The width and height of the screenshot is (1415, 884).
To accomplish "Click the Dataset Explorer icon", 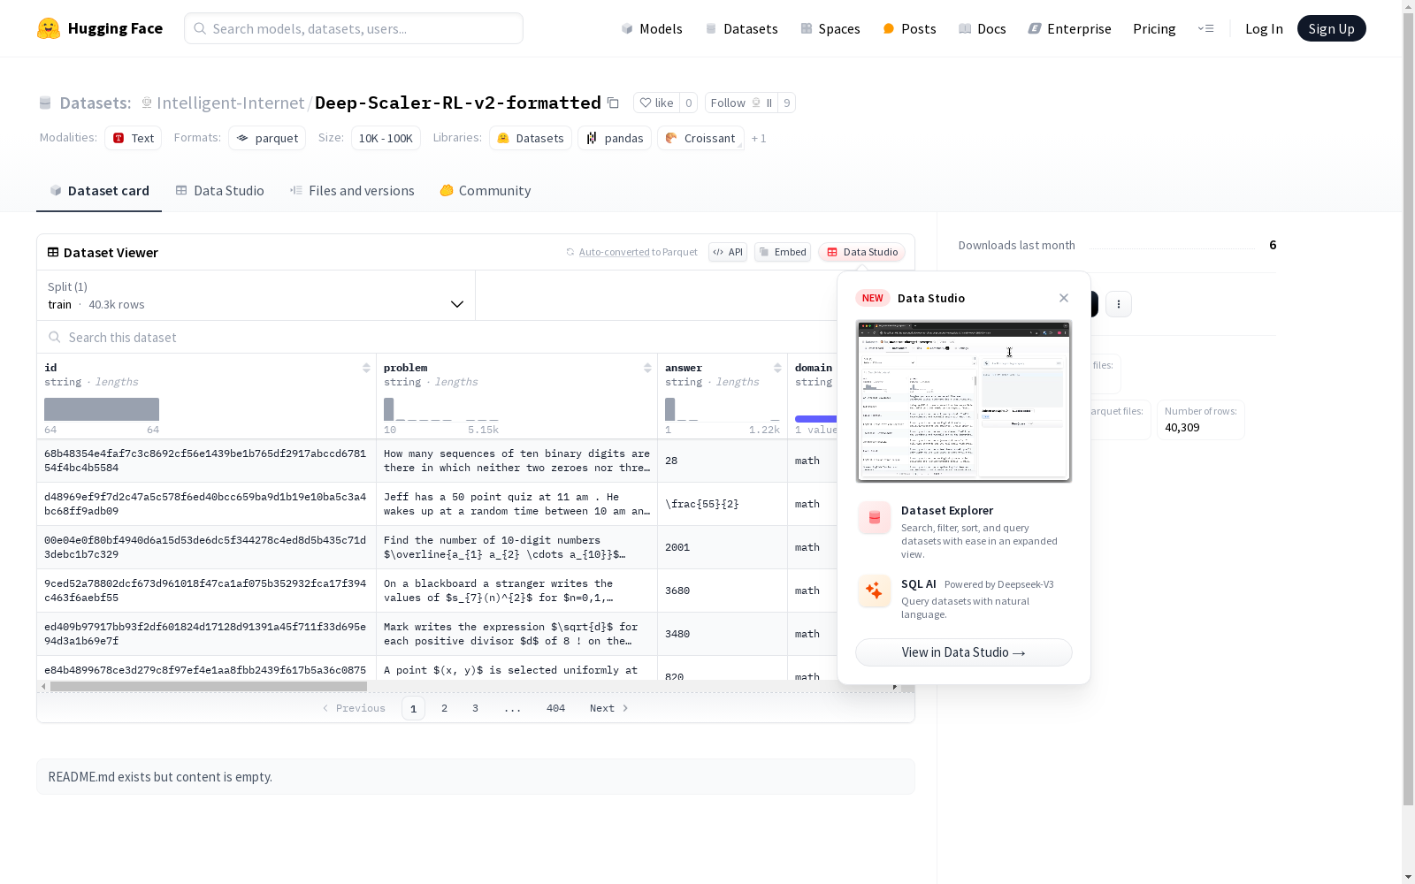I will coord(875,518).
